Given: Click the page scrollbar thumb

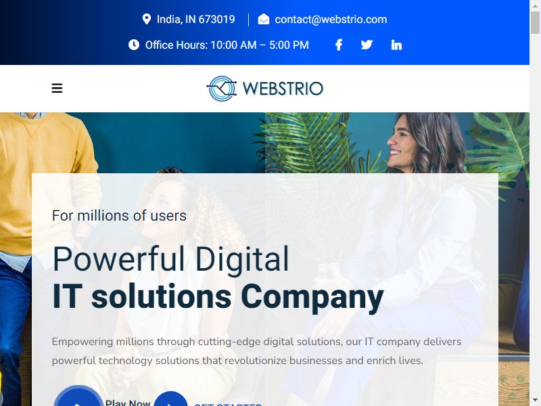Looking at the screenshot, I should (535, 22).
